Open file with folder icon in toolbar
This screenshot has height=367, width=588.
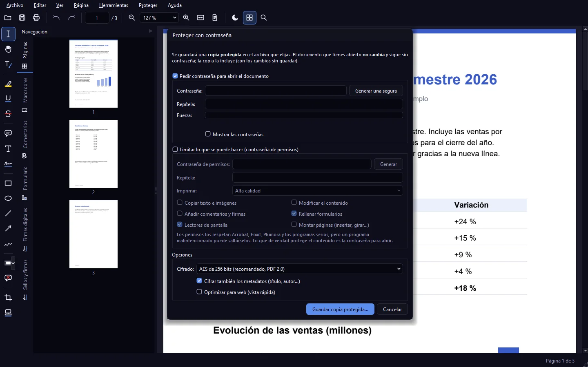(8, 18)
